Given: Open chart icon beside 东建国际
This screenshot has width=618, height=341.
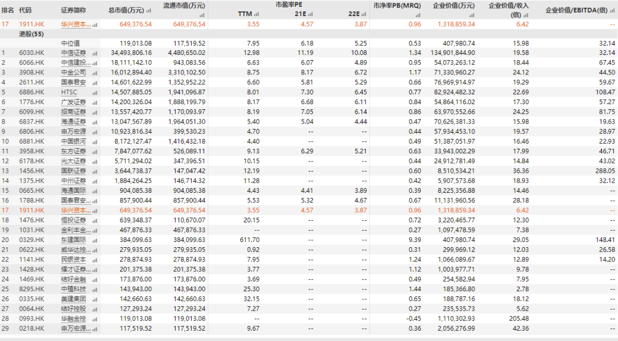Looking at the screenshot, I should point(94,240).
